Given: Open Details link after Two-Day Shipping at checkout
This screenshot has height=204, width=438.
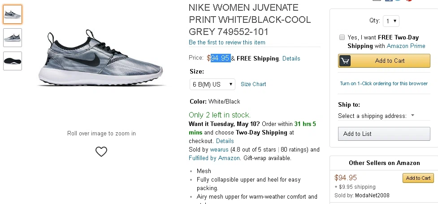Looking at the screenshot, I should point(225,141).
